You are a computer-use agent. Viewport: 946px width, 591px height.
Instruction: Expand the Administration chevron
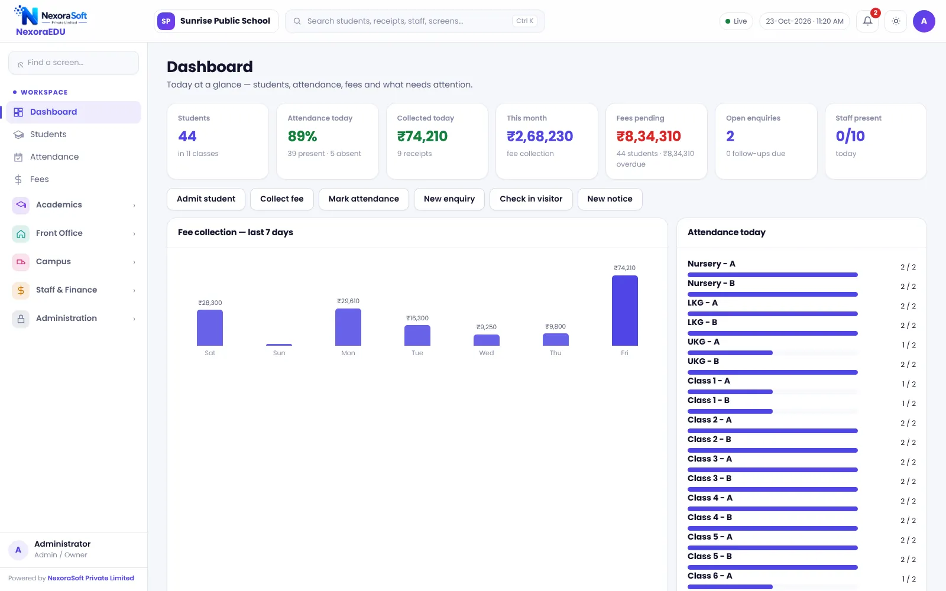click(134, 319)
